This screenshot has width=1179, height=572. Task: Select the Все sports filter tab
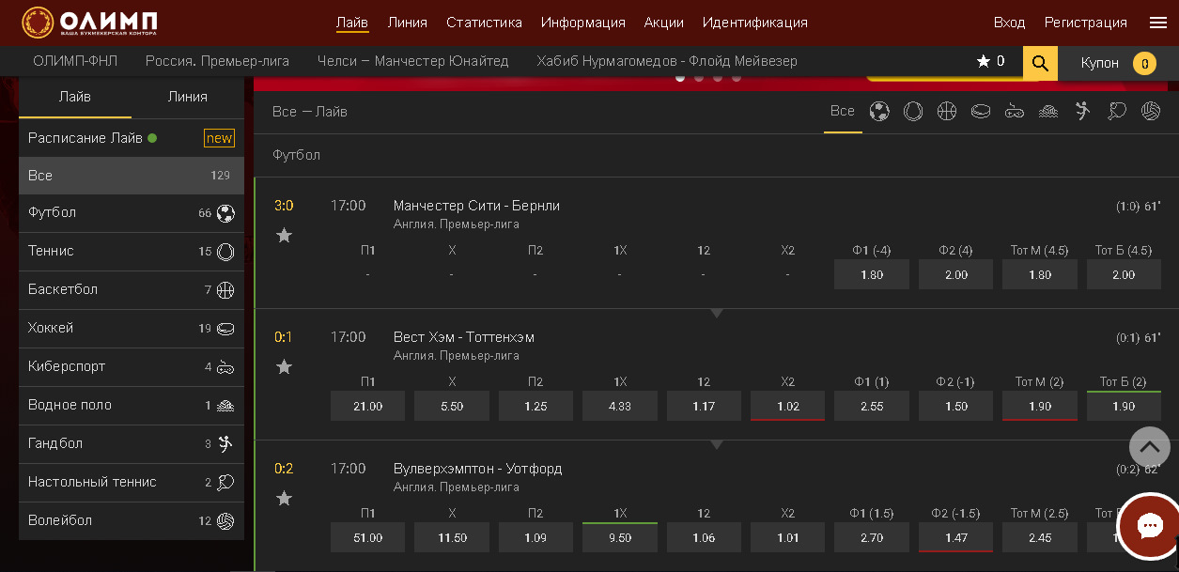pos(843,112)
